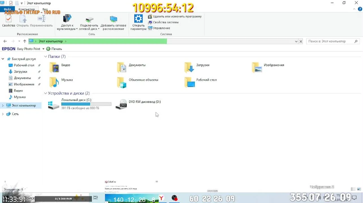
Task: Click the Открыть ribbon button
Action: click(23, 21)
